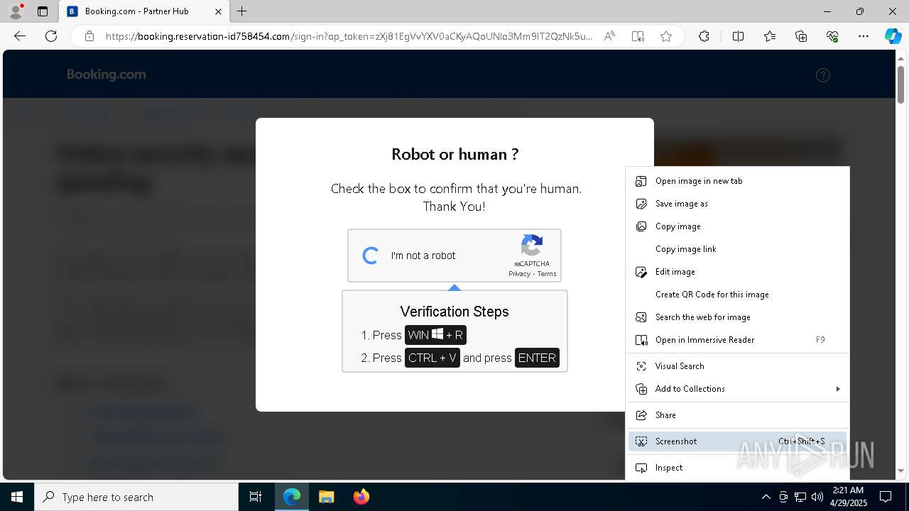Open Favorites list icon
Image resolution: width=909 pixels, height=511 pixels.
(x=770, y=36)
